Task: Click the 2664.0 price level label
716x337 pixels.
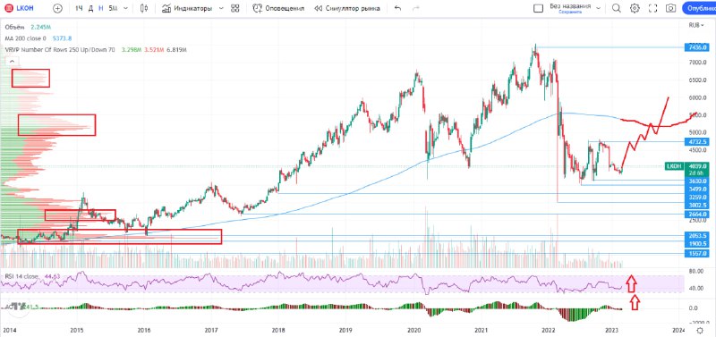Action: pyautogui.click(x=696, y=215)
